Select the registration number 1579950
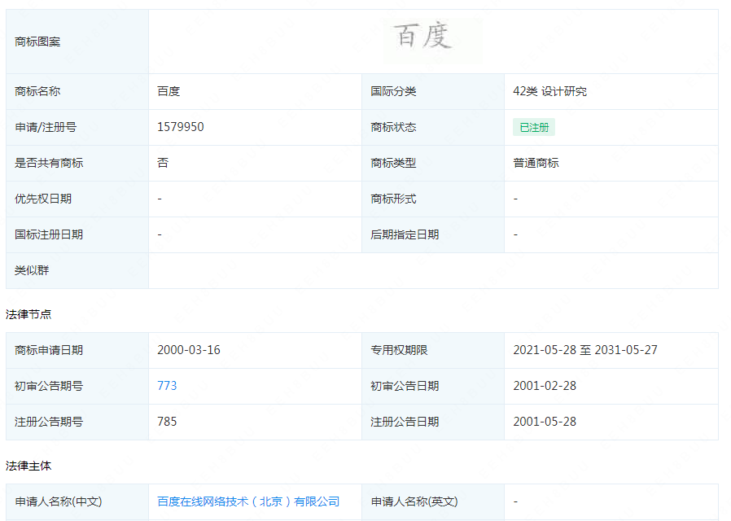Image resolution: width=731 pixels, height=521 pixels. 181,127
